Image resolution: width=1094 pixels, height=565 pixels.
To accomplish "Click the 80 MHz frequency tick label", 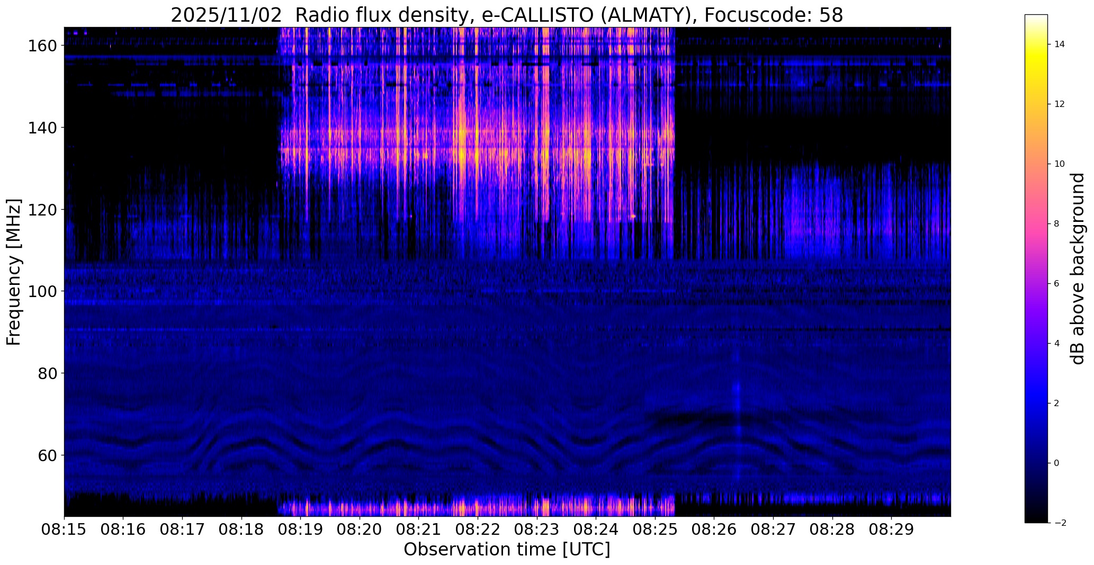I will (48, 373).
